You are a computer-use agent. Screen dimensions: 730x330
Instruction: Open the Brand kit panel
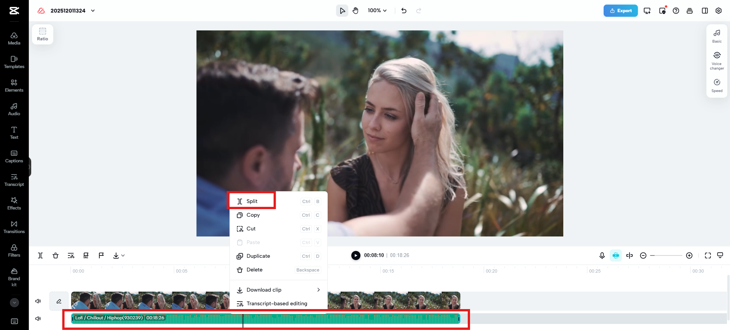14,277
